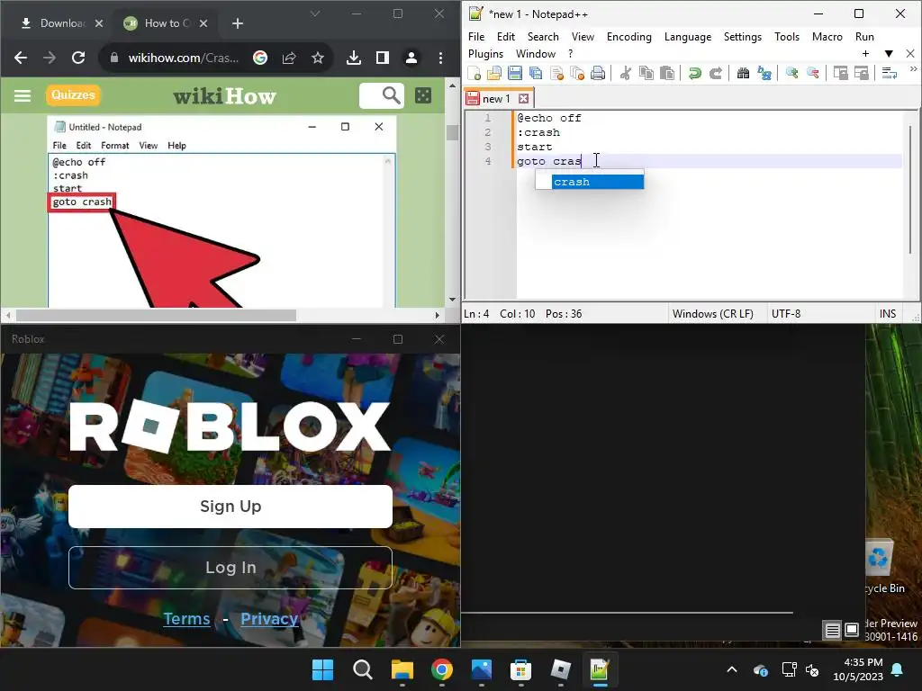
Task: Bookmark this page with the star
Action: [x=318, y=58]
